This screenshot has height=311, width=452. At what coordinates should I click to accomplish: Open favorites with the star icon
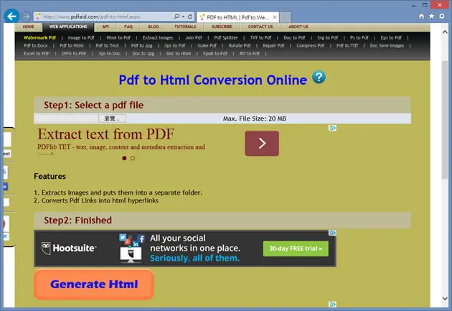[x=431, y=16]
